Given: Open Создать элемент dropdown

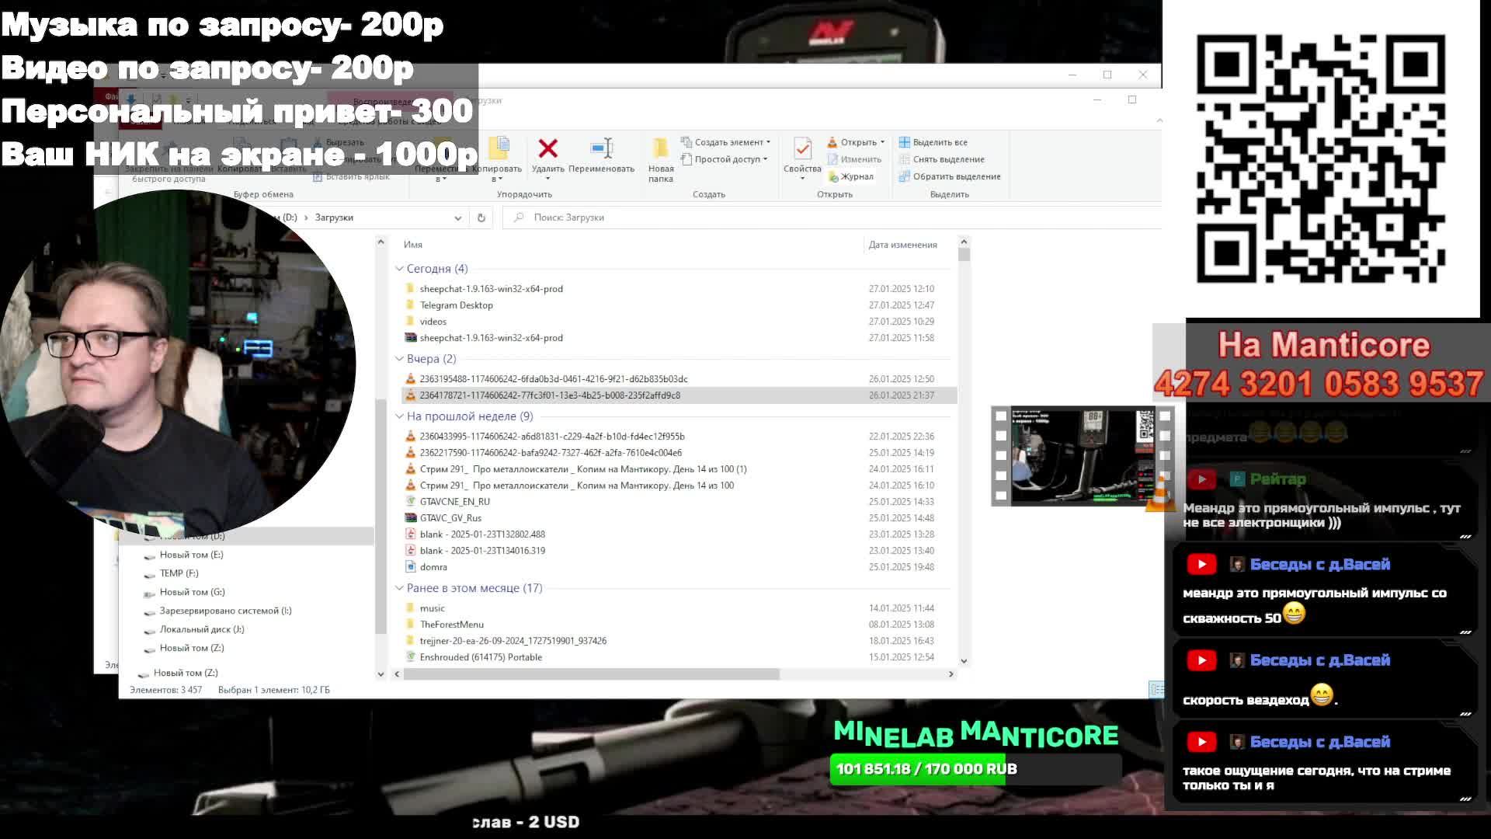Looking at the screenshot, I should 725,142.
